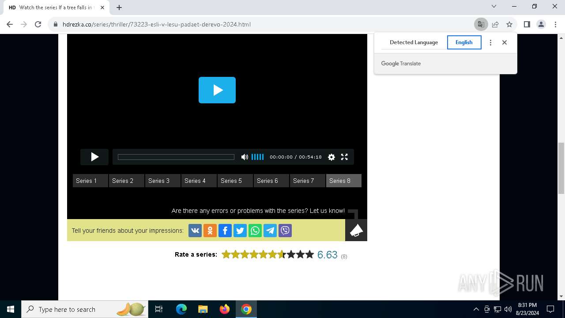Share to WhatsApp
Viewport: 565px width, 318px height.
255,231
